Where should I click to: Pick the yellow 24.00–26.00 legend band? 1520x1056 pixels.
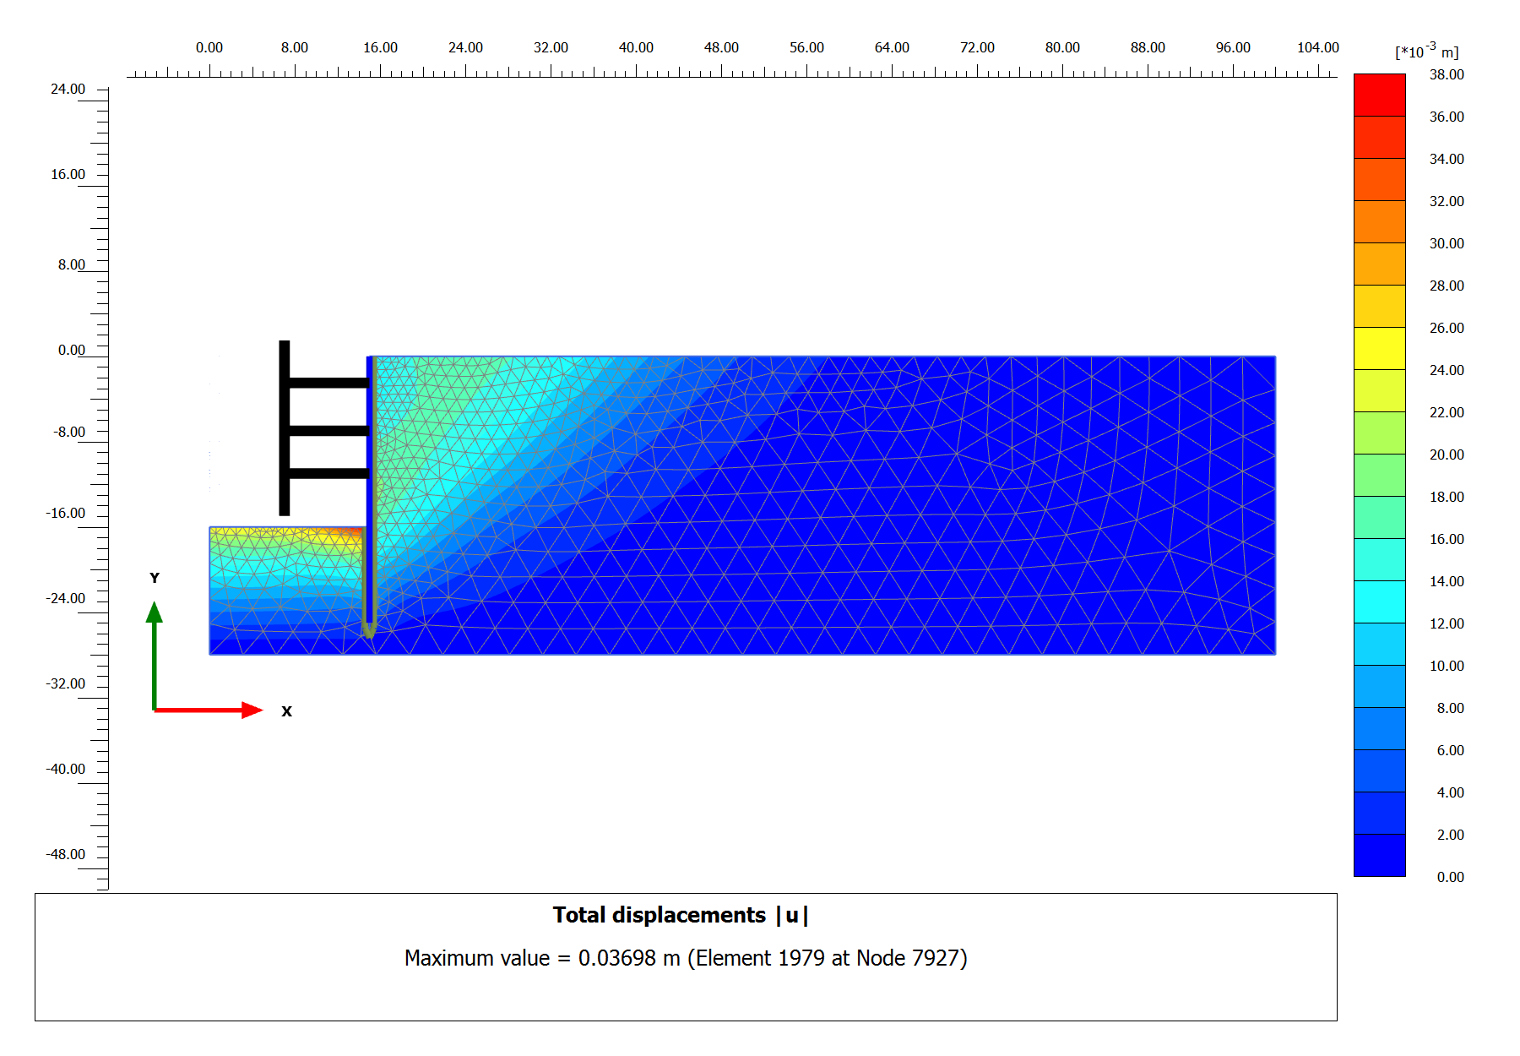click(1379, 348)
